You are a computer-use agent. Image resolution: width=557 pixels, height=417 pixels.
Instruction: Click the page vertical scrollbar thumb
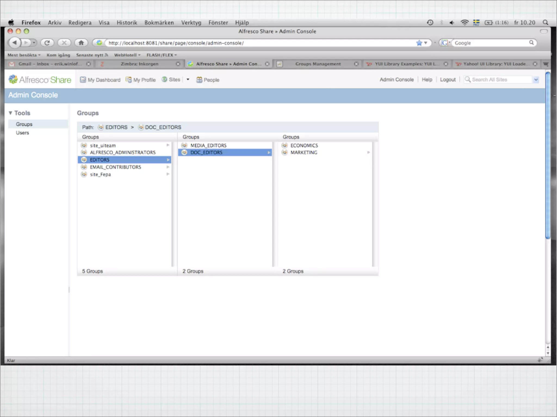click(548, 155)
